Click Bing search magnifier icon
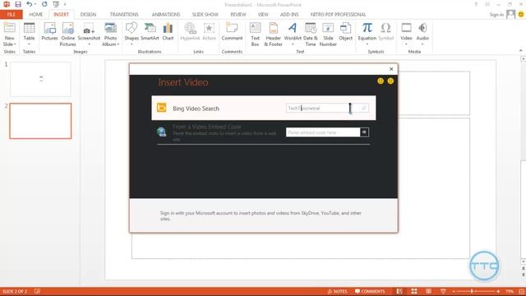 click(364, 108)
